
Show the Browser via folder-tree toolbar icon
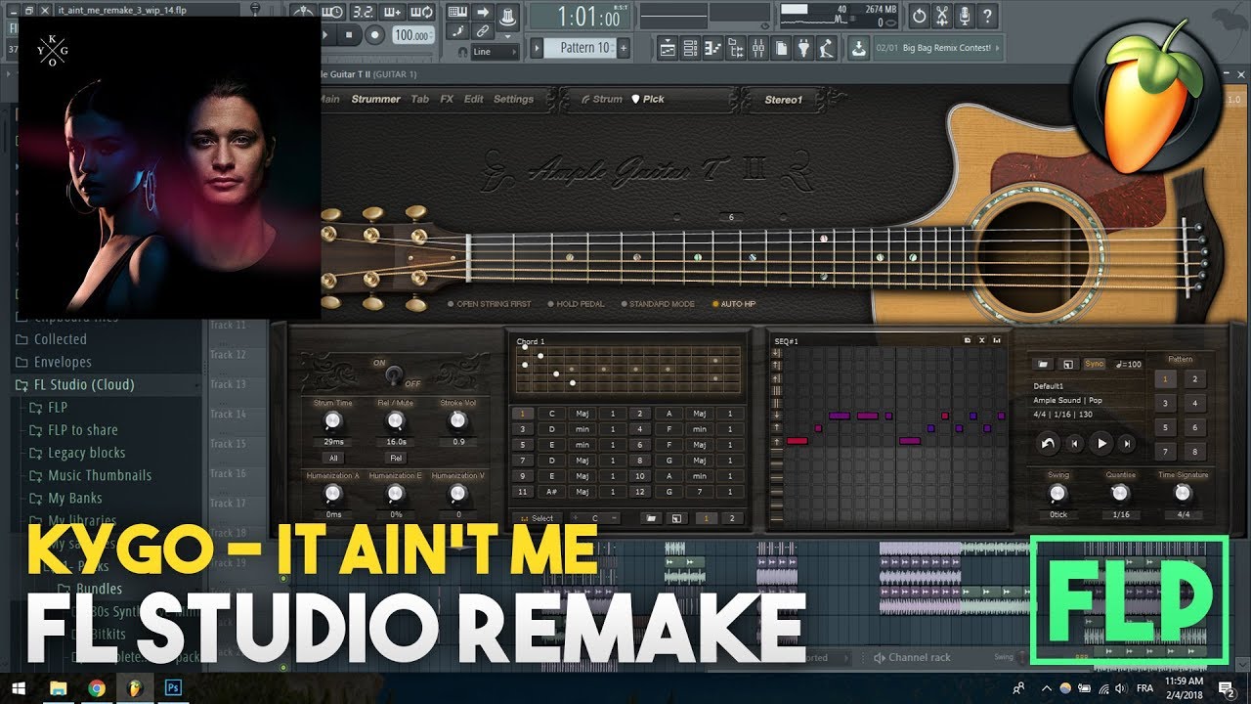(x=736, y=48)
